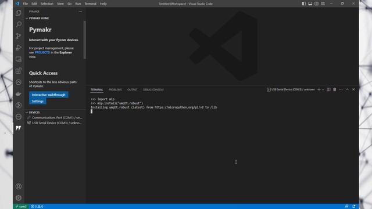
Task: Follow the PROJECTS link in Pymakr home
Action: point(42,52)
